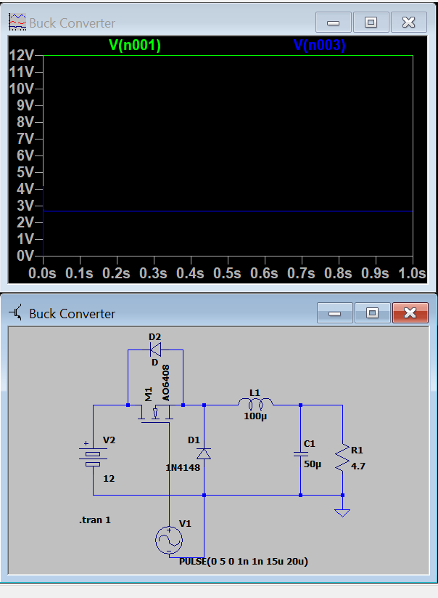Image resolution: width=438 pixels, height=598 pixels.
Task: Close the schematic Buck Converter window
Action: tap(410, 312)
